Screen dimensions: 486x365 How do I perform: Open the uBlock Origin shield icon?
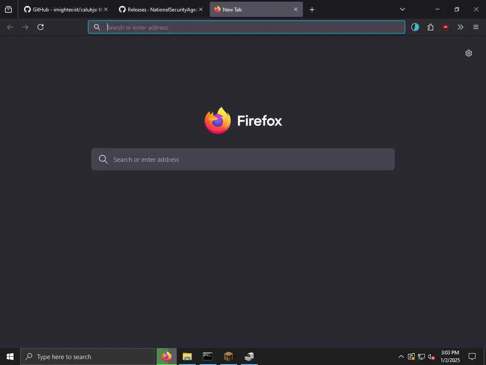445,27
